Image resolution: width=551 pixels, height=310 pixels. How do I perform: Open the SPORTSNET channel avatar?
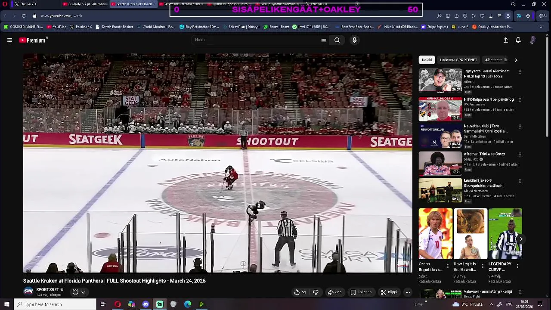pyautogui.click(x=28, y=291)
